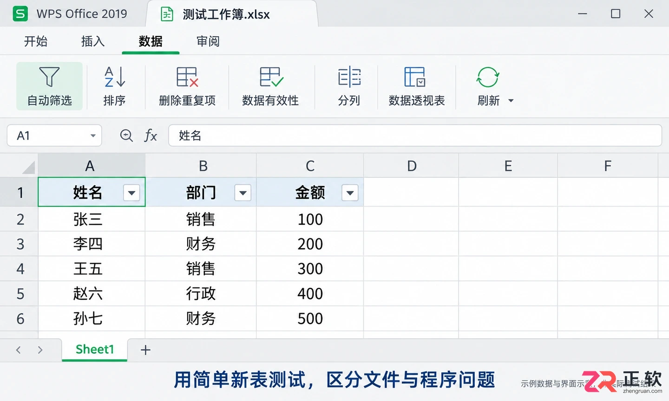Open 数据有效性 data validation
Screen dimensions: 669x401
(270, 86)
